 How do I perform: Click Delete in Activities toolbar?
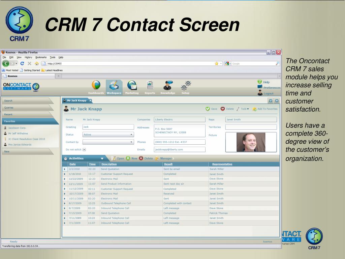(146, 159)
